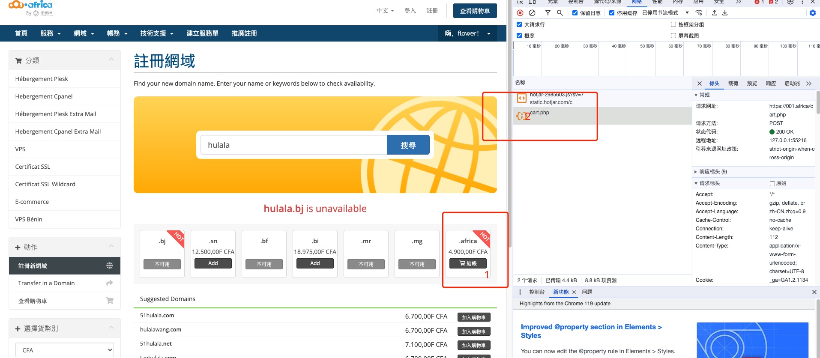Click the network search magnifier icon
Image resolution: width=820 pixels, height=358 pixels.
[560, 13]
